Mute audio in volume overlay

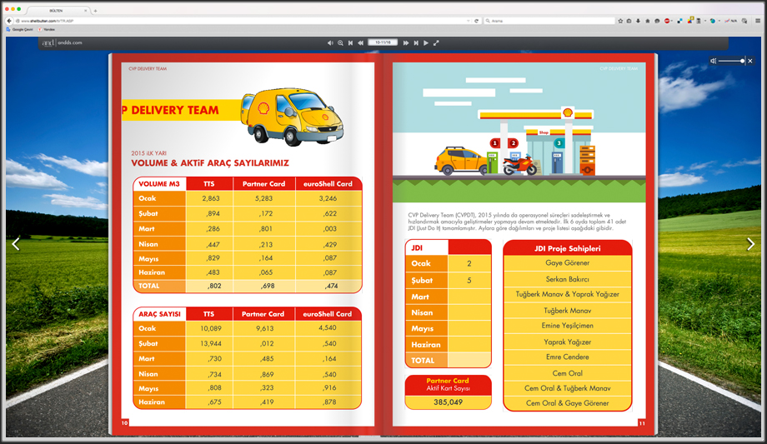(713, 61)
